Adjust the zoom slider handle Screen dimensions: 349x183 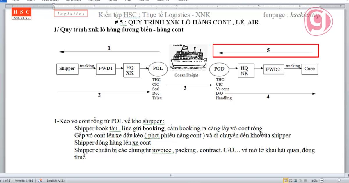(x=339, y=180)
